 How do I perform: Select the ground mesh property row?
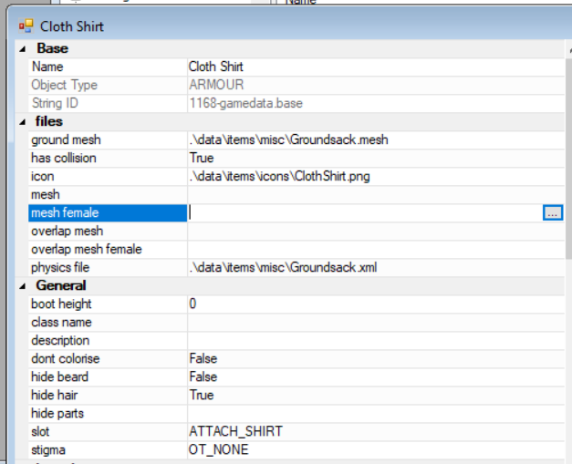296,140
